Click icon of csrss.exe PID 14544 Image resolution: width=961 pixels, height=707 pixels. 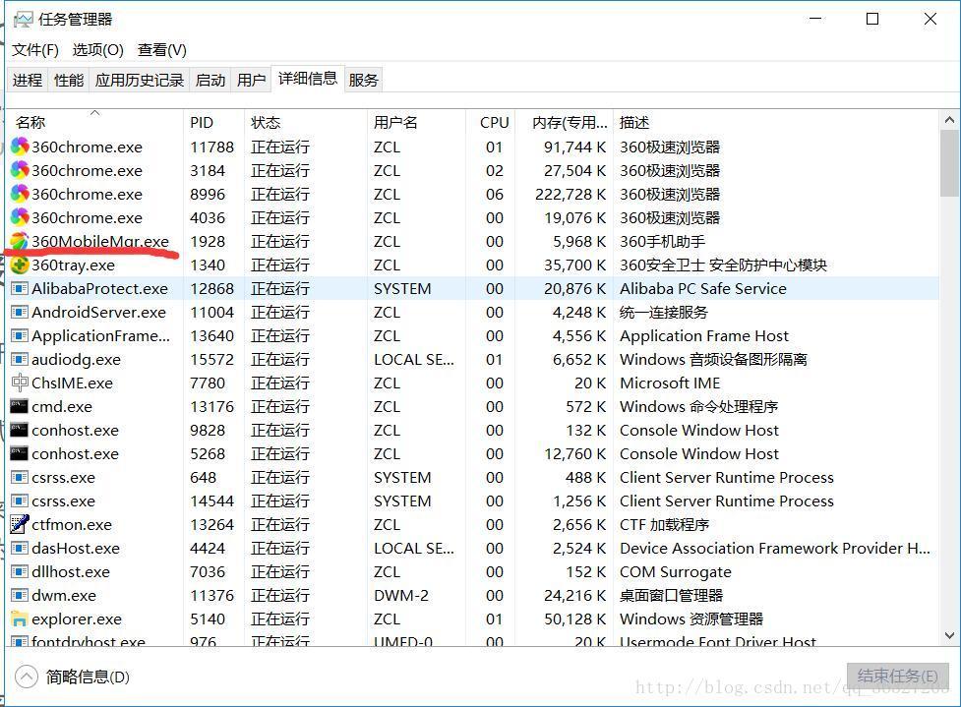coord(20,501)
